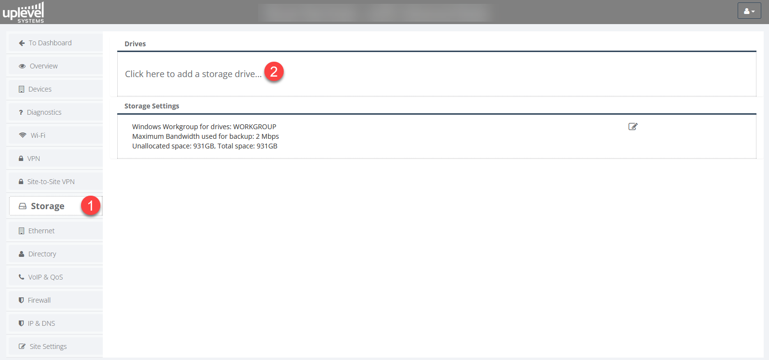This screenshot has height=360, width=769.
Task: Open the Overview section
Action: [x=55, y=66]
